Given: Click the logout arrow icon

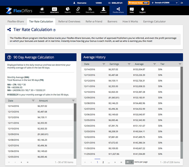Looking at the screenshot, I should point(182,3).
